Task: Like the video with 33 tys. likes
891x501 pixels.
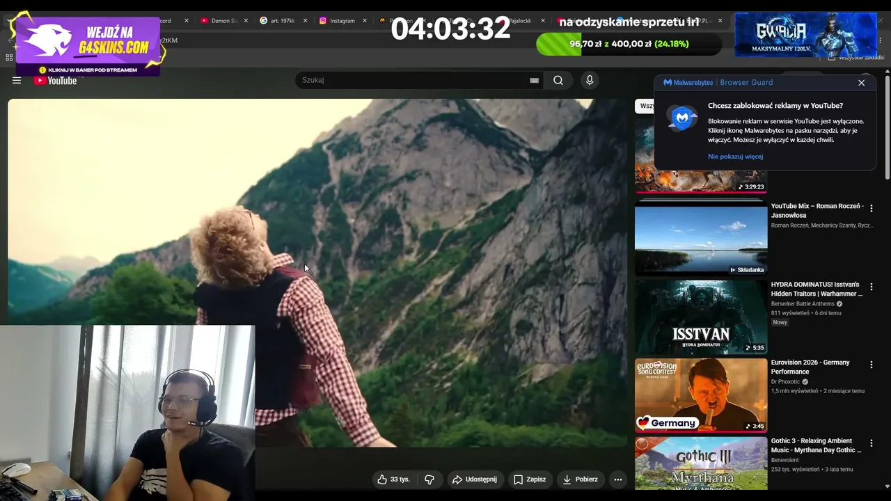Action: point(393,479)
